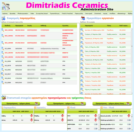Viewport: 134px width, 132px height.
Task: Click Προηγούμενος - τρέχων μήνας έτους button
Action: (x=112, y=104)
